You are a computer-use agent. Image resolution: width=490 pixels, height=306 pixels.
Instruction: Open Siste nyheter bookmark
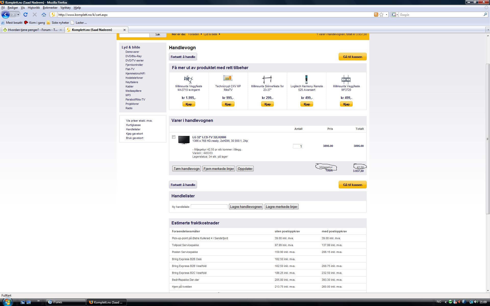pyautogui.click(x=58, y=22)
